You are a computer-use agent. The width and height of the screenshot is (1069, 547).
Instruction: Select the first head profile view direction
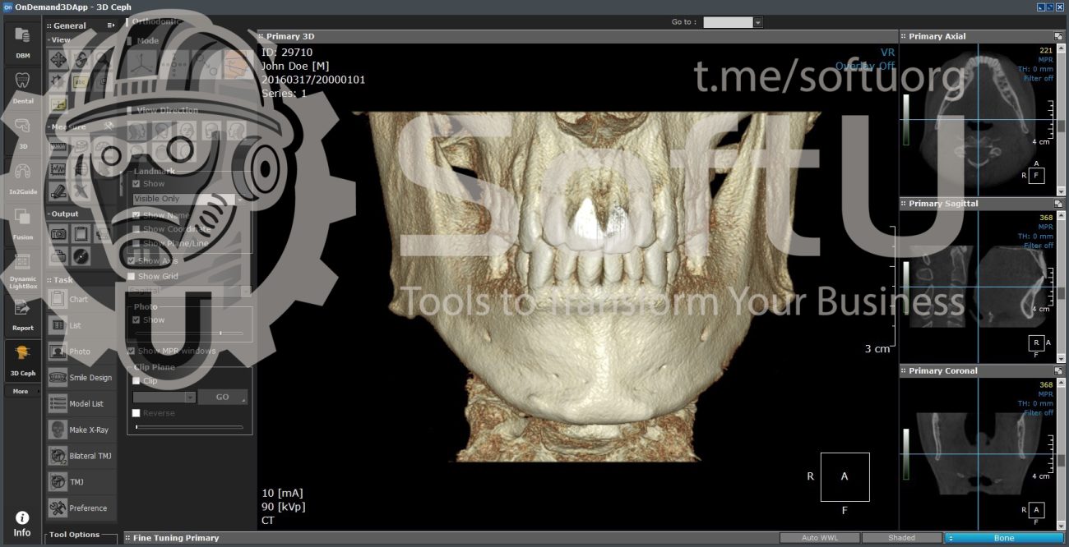[137, 130]
